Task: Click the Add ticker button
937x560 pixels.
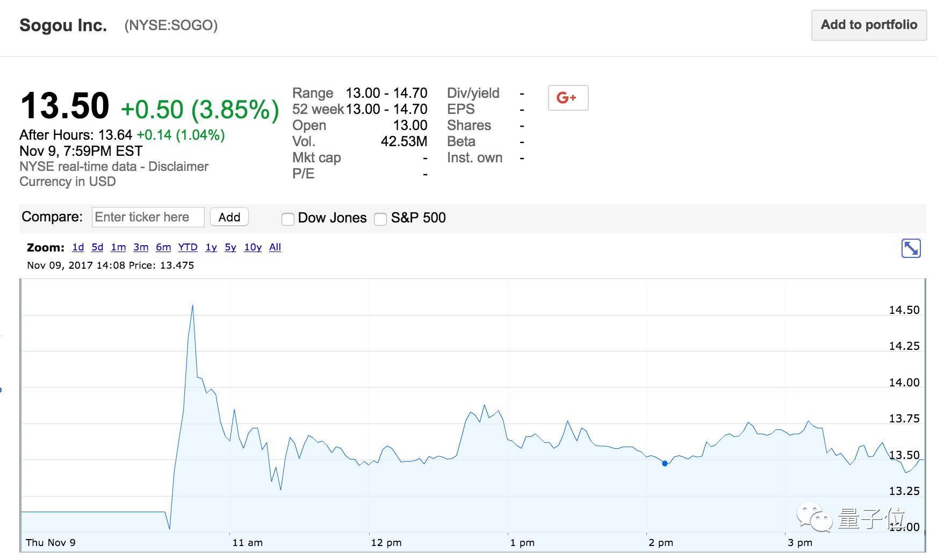Action: point(229,217)
